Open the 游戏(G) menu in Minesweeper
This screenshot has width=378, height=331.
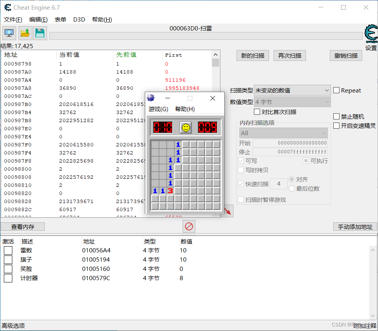(158, 109)
